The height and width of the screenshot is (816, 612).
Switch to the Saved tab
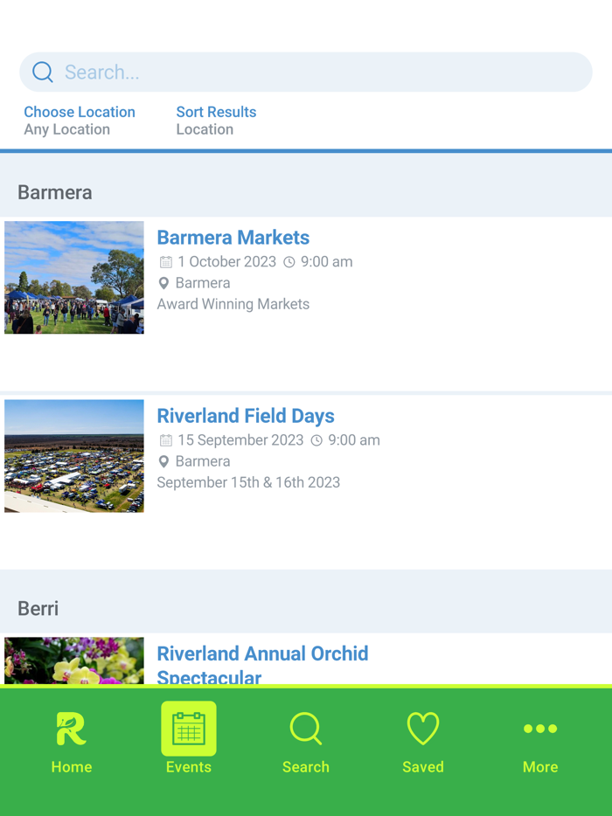click(x=423, y=743)
